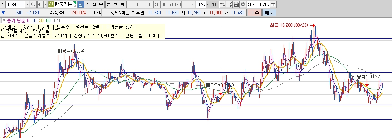Click the green 신 badge icon
Image resolution: width=392 pixels, height=138 pixels.
tap(51, 4)
